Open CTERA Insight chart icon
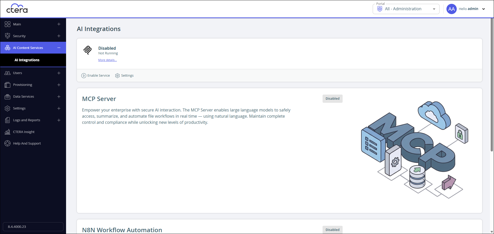This screenshot has height=234, width=494. [7, 132]
